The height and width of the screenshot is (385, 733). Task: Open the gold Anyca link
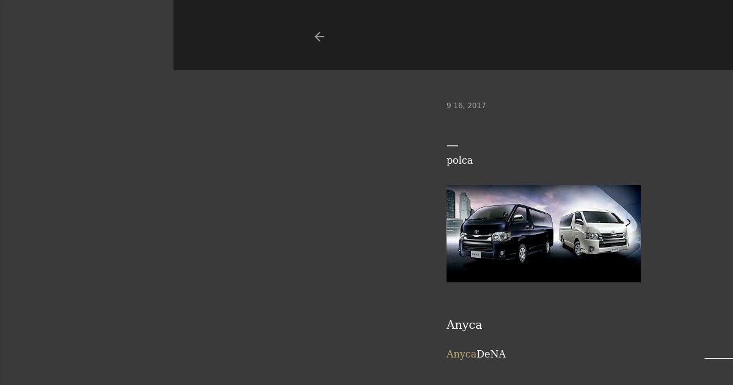tap(461, 354)
